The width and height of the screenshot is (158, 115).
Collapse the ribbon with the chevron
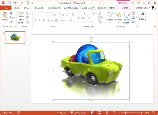click(155, 27)
